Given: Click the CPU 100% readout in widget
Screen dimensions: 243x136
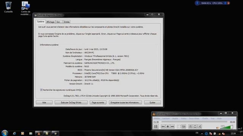Looking at the screenshot, I should [217, 3].
